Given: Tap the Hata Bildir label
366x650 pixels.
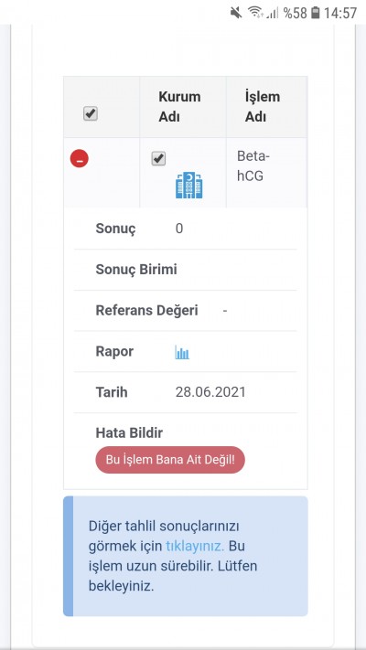Looking at the screenshot, I should pyautogui.click(x=129, y=433).
